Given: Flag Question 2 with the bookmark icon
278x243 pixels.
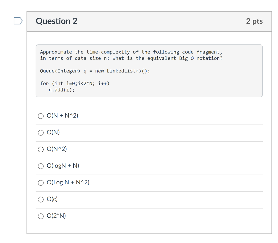Looking at the screenshot, I should pos(18,21).
